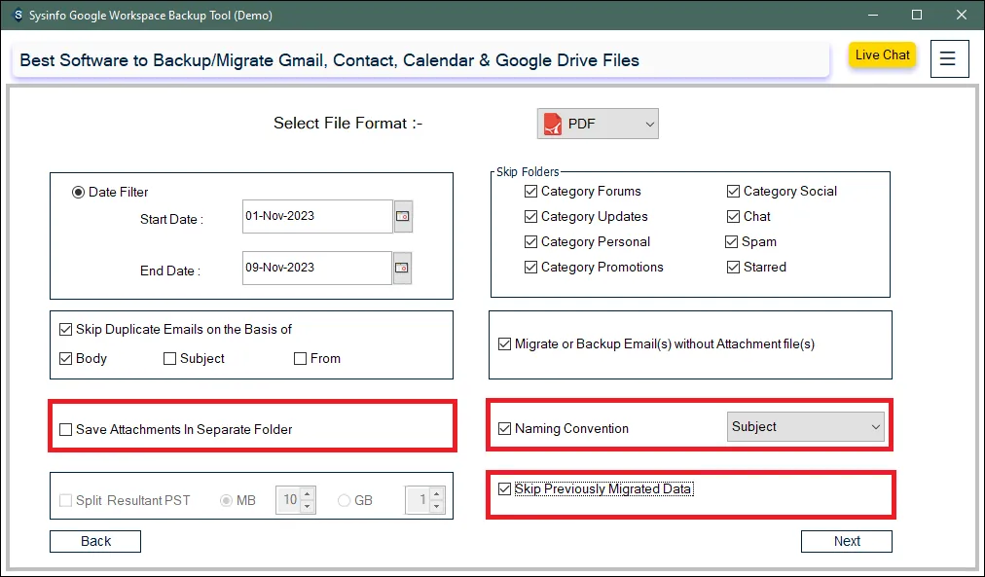
Task: Expand the Select File Format dropdown
Action: [x=649, y=124]
